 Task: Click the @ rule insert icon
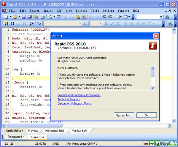tap(31, 23)
